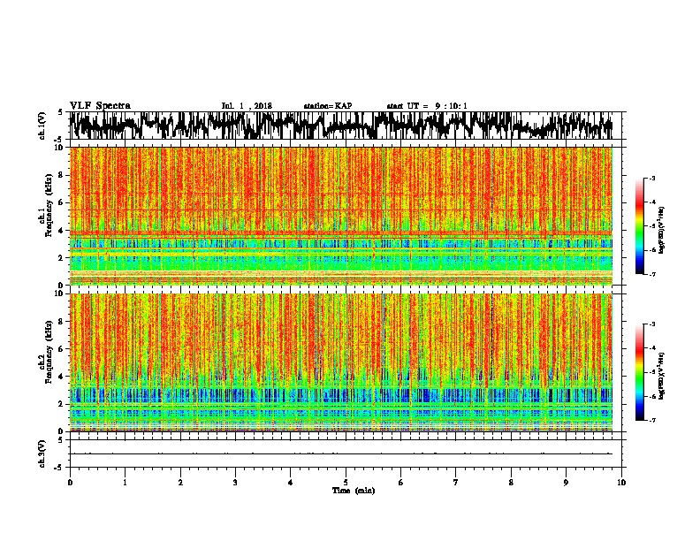Click the time axis tick label "1"
700x541 pixels.
tap(125, 483)
